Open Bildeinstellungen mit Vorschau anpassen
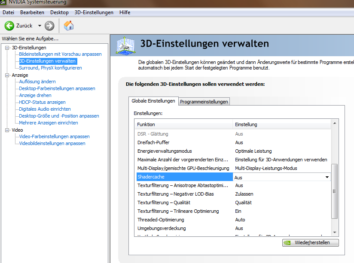 [60, 54]
